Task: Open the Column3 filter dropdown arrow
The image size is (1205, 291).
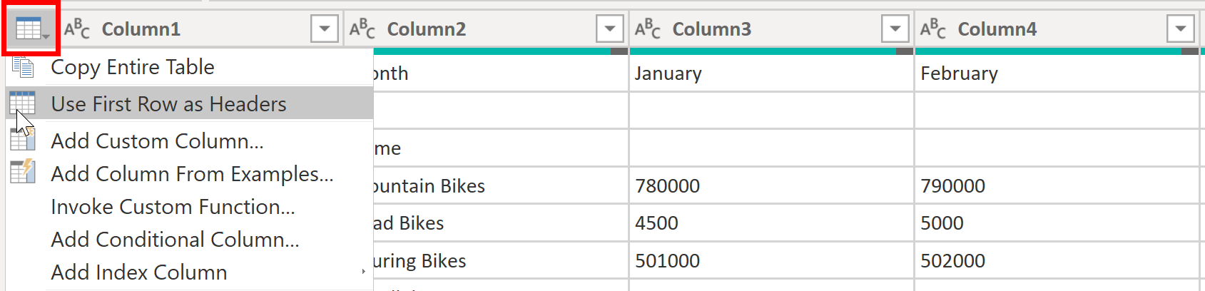Action: tap(895, 29)
